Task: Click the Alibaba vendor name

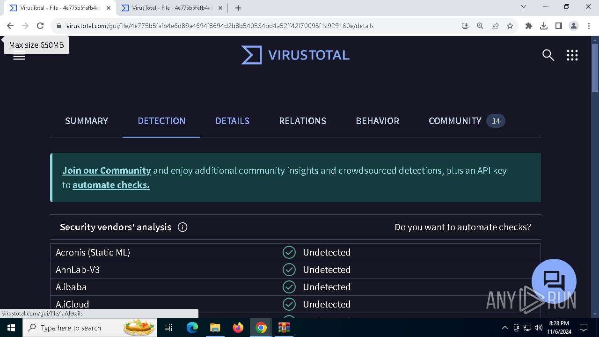Action: 71,287
